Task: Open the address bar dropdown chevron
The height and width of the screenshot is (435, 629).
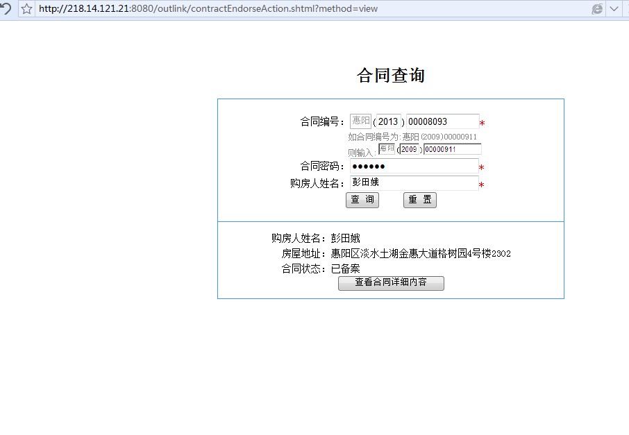Action: [614, 8]
